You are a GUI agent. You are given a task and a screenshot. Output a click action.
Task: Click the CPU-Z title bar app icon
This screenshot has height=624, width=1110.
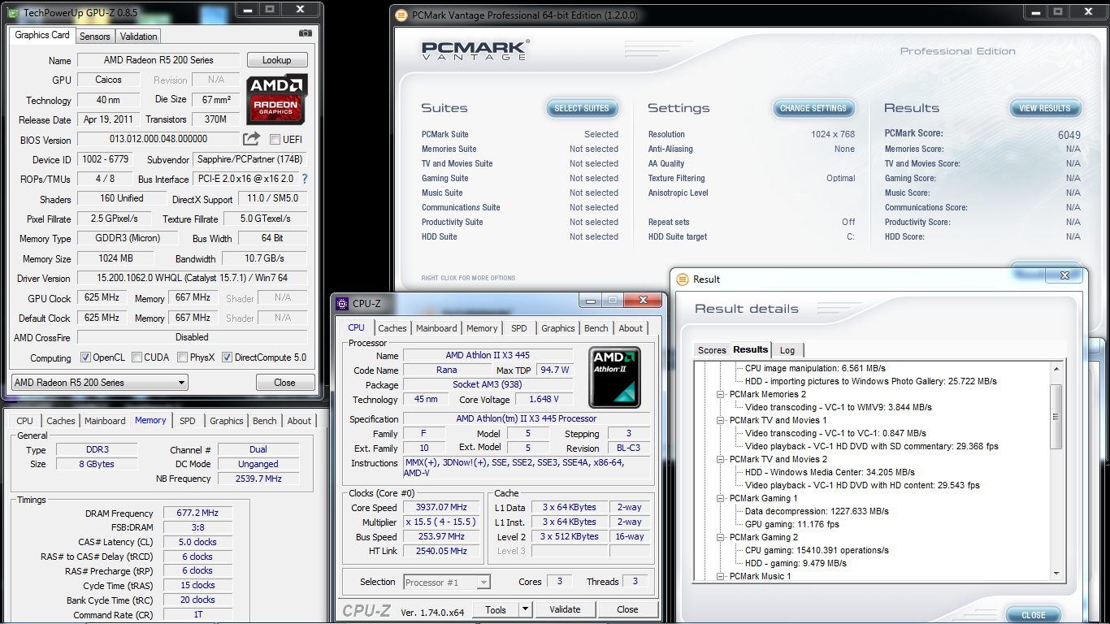coord(342,303)
